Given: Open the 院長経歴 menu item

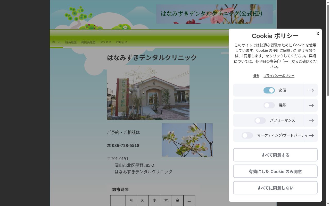Looking at the screenshot, I should tap(71, 42).
